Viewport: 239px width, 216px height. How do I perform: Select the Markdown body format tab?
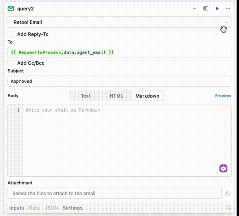[x=147, y=96]
